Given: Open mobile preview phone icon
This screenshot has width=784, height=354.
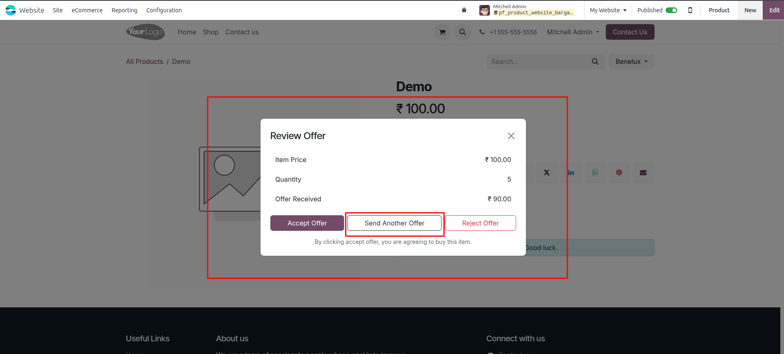Looking at the screenshot, I should [690, 10].
